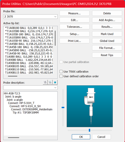
Task: Select tip *T1A105B-180 in the list
Action: 29,34
